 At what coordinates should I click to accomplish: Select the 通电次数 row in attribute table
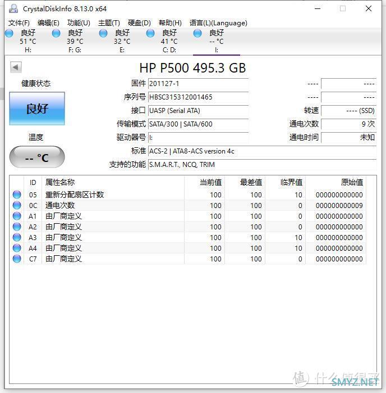188,205
